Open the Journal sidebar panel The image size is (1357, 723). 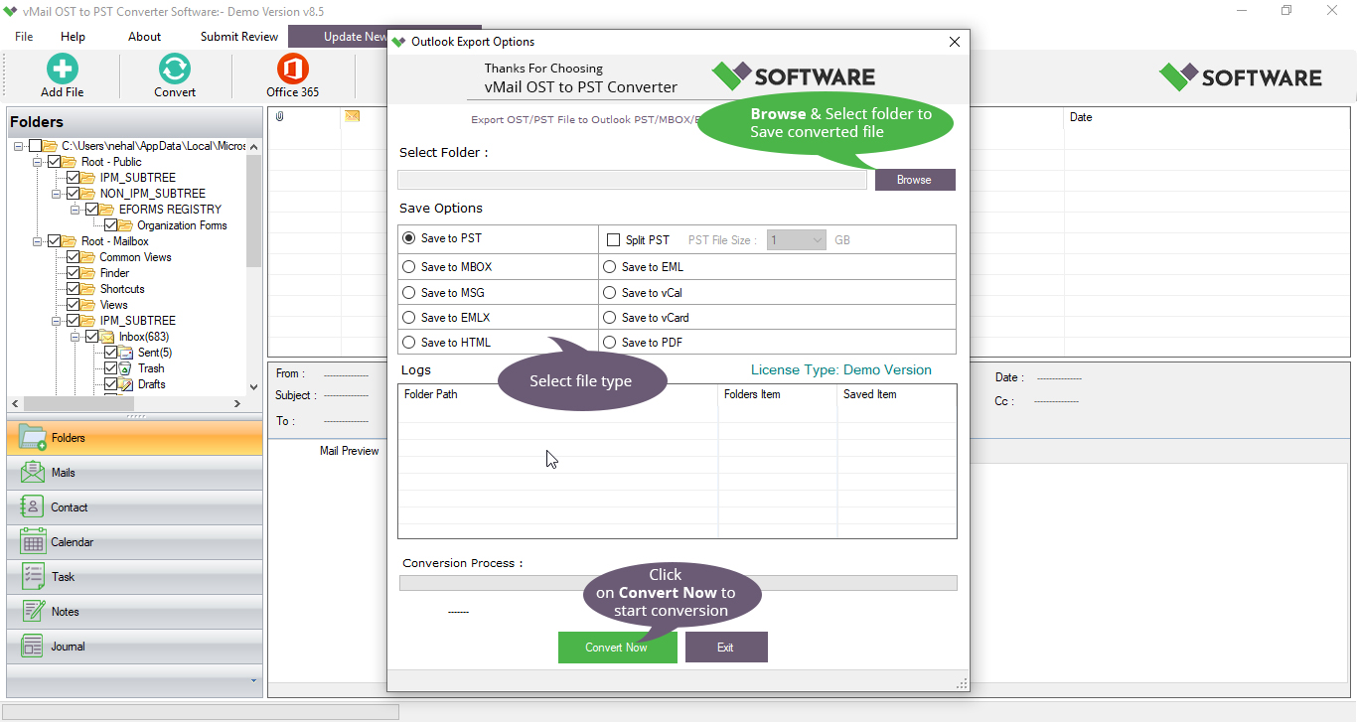click(134, 647)
